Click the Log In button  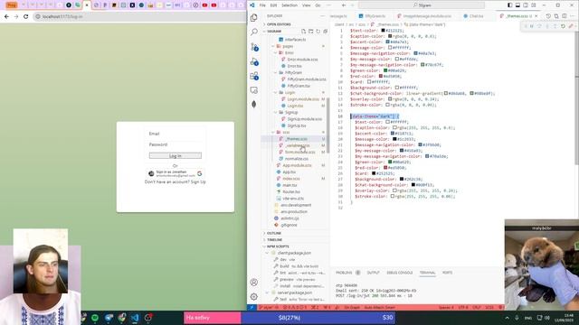pos(175,156)
